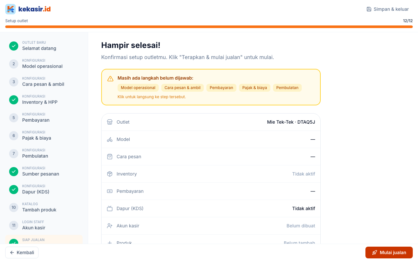Click Pajak & biaya chip in warning

pos(255,88)
